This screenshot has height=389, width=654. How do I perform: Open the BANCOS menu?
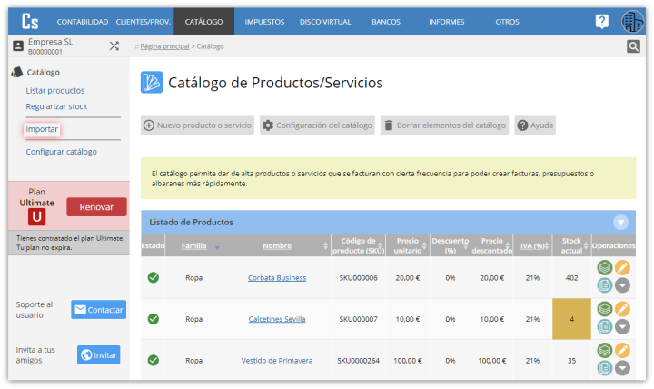pyautogui.click(x=386, y=22)
